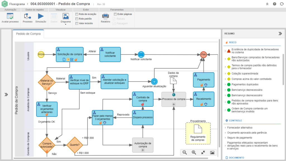The height and width of the screenshot is (161, 286).
Task: Collapse the Resumo panel with double chevron
Action: (280, 34)
